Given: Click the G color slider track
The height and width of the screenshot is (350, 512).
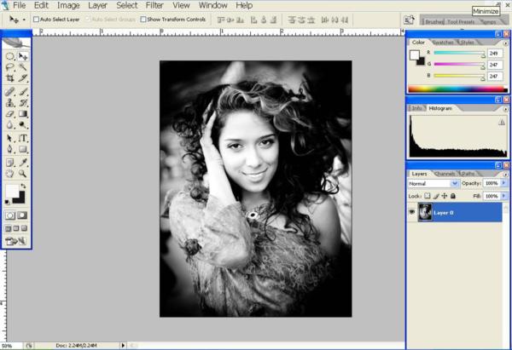Looking at the screenshot, I should point(459,64).
